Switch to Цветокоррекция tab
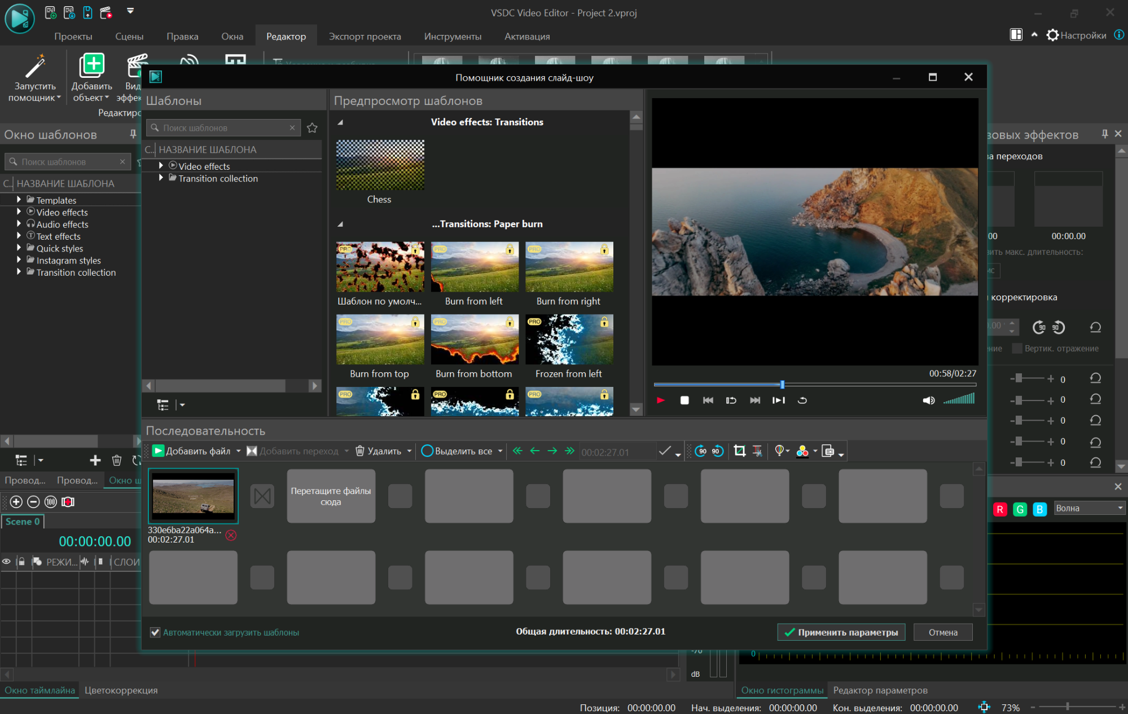1128x714 pixels. [121, 690]
